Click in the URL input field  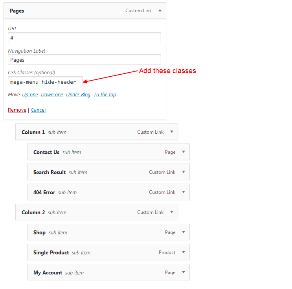tap(84, 38)
